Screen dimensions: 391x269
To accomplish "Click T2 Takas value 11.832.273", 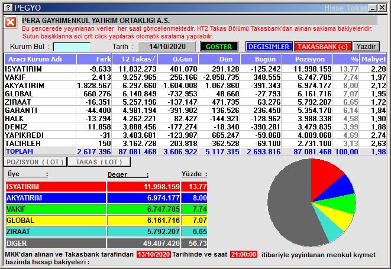I will (137, 69).
